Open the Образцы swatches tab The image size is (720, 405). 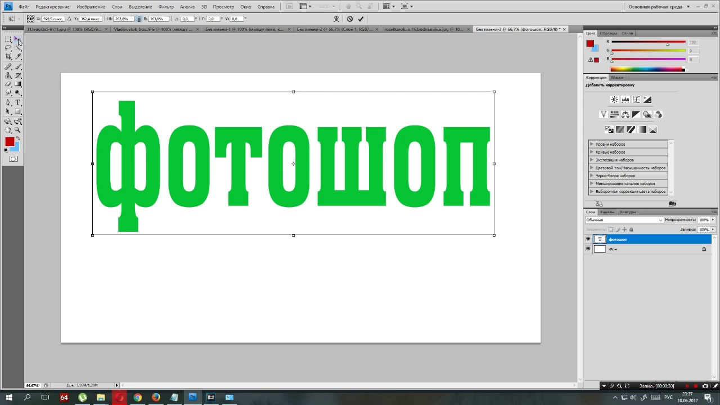(x=607, y=34)
